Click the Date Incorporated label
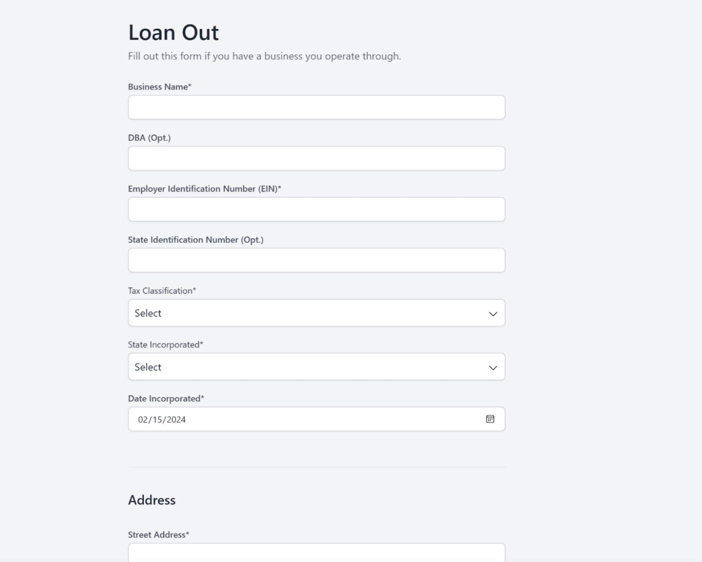 pos(166,398)
